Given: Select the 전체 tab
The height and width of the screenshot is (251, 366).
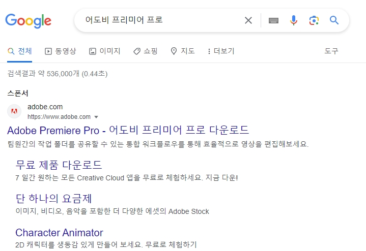Looking at the screenshot, I should coord(20,51).
